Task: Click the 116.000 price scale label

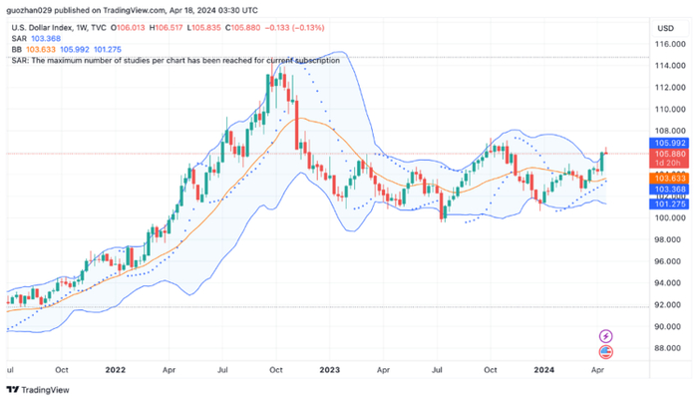Action: 670,44
